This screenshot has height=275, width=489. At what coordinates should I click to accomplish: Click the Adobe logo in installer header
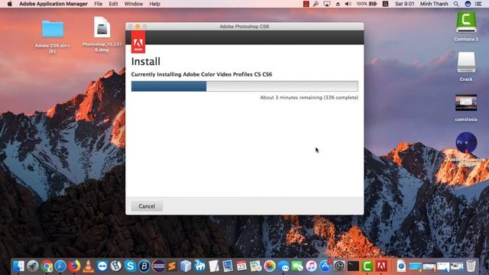[138, 42]
